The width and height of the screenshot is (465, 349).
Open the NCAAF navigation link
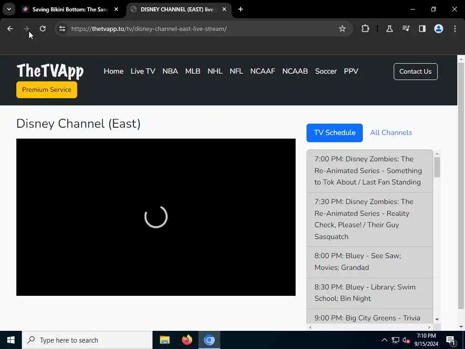tap(263, 71)
